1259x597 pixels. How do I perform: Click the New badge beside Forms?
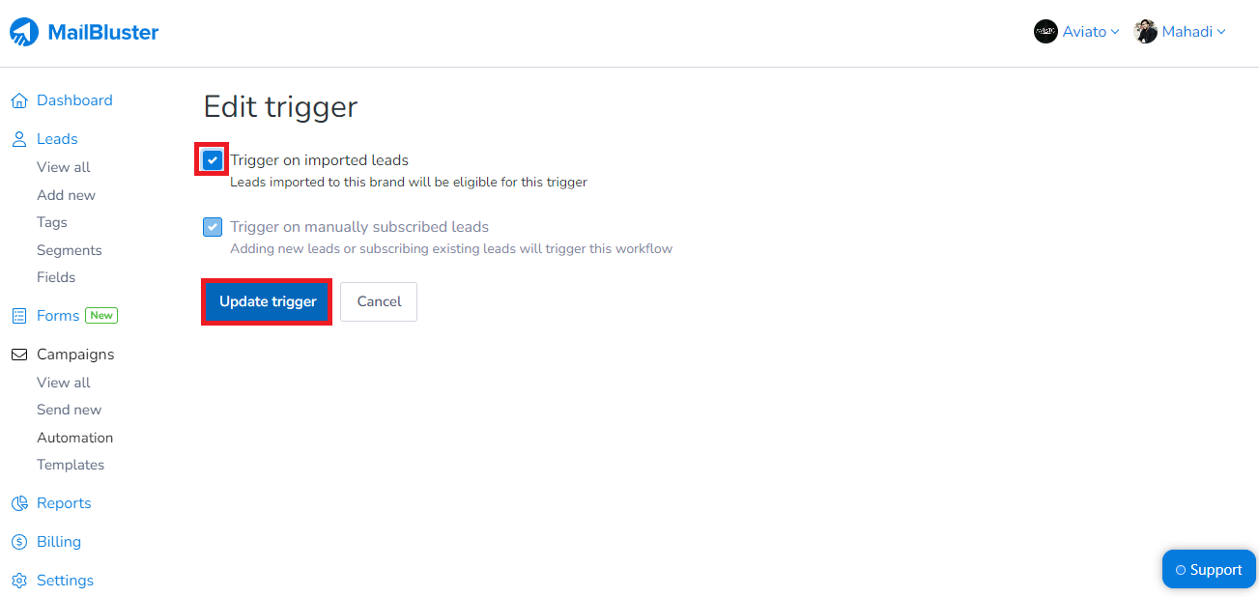[101, 315]
